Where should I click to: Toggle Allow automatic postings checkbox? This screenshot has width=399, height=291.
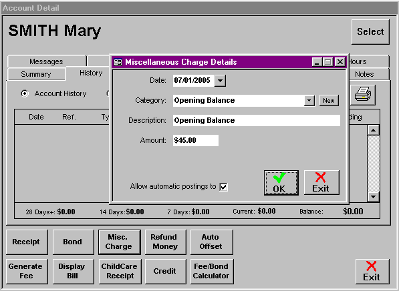(223, 187)
